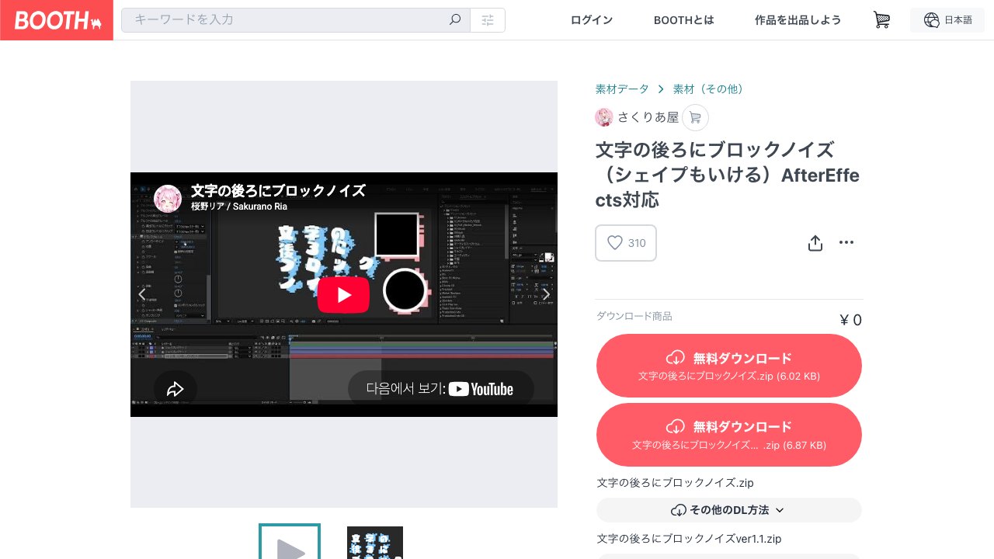This screenshot has width=994, height=559.
Task: Open the Sakurano Ria channel avatar in video
Action: click(x=168, y=199)
